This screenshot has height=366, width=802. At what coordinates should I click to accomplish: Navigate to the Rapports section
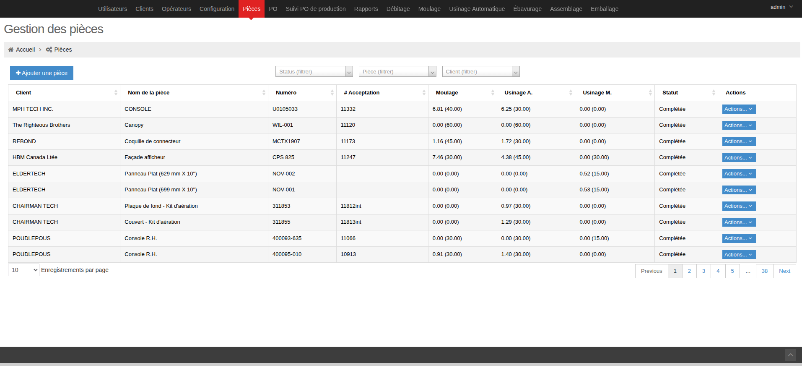pos(366,9)
